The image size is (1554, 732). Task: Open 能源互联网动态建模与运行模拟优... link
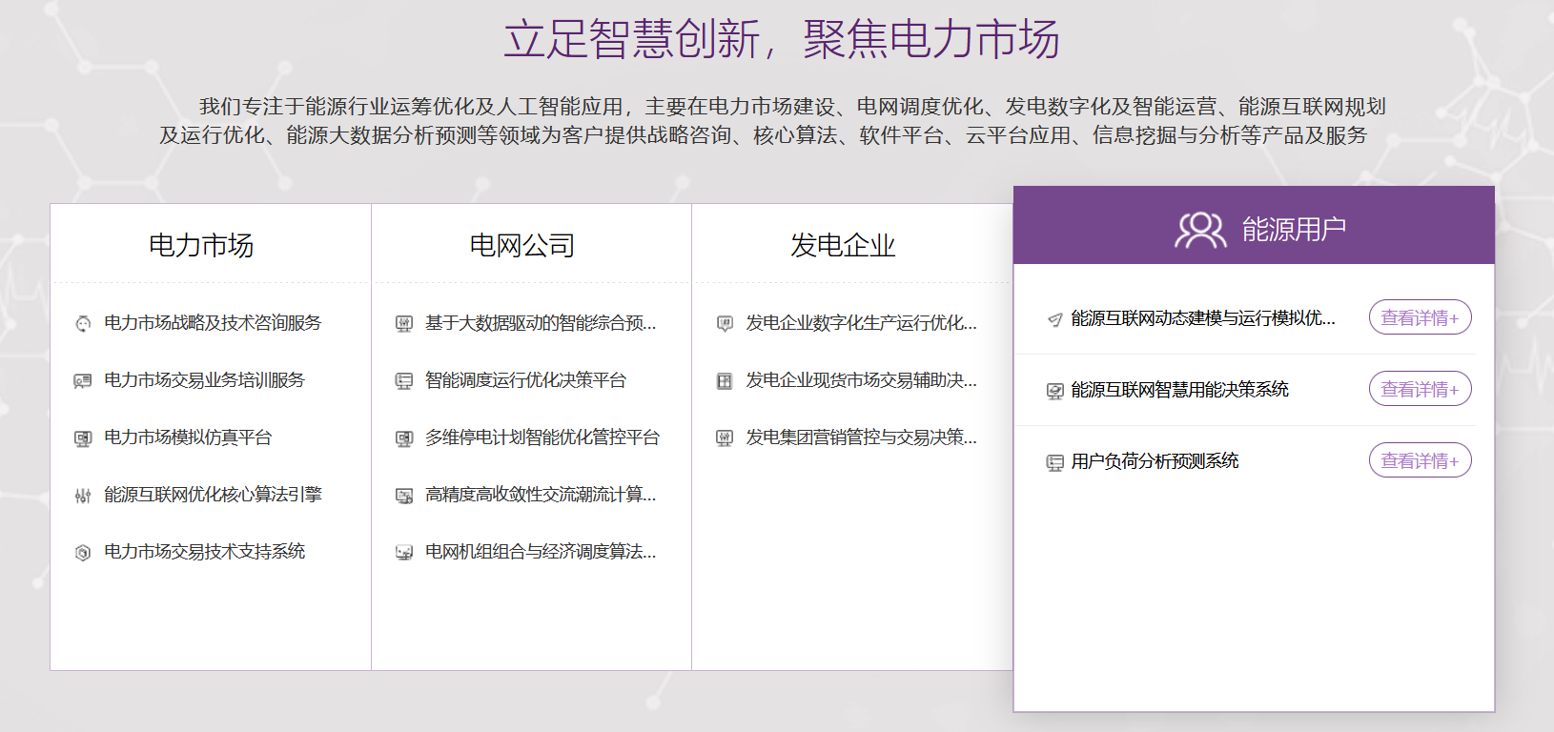click(1203, 318)
